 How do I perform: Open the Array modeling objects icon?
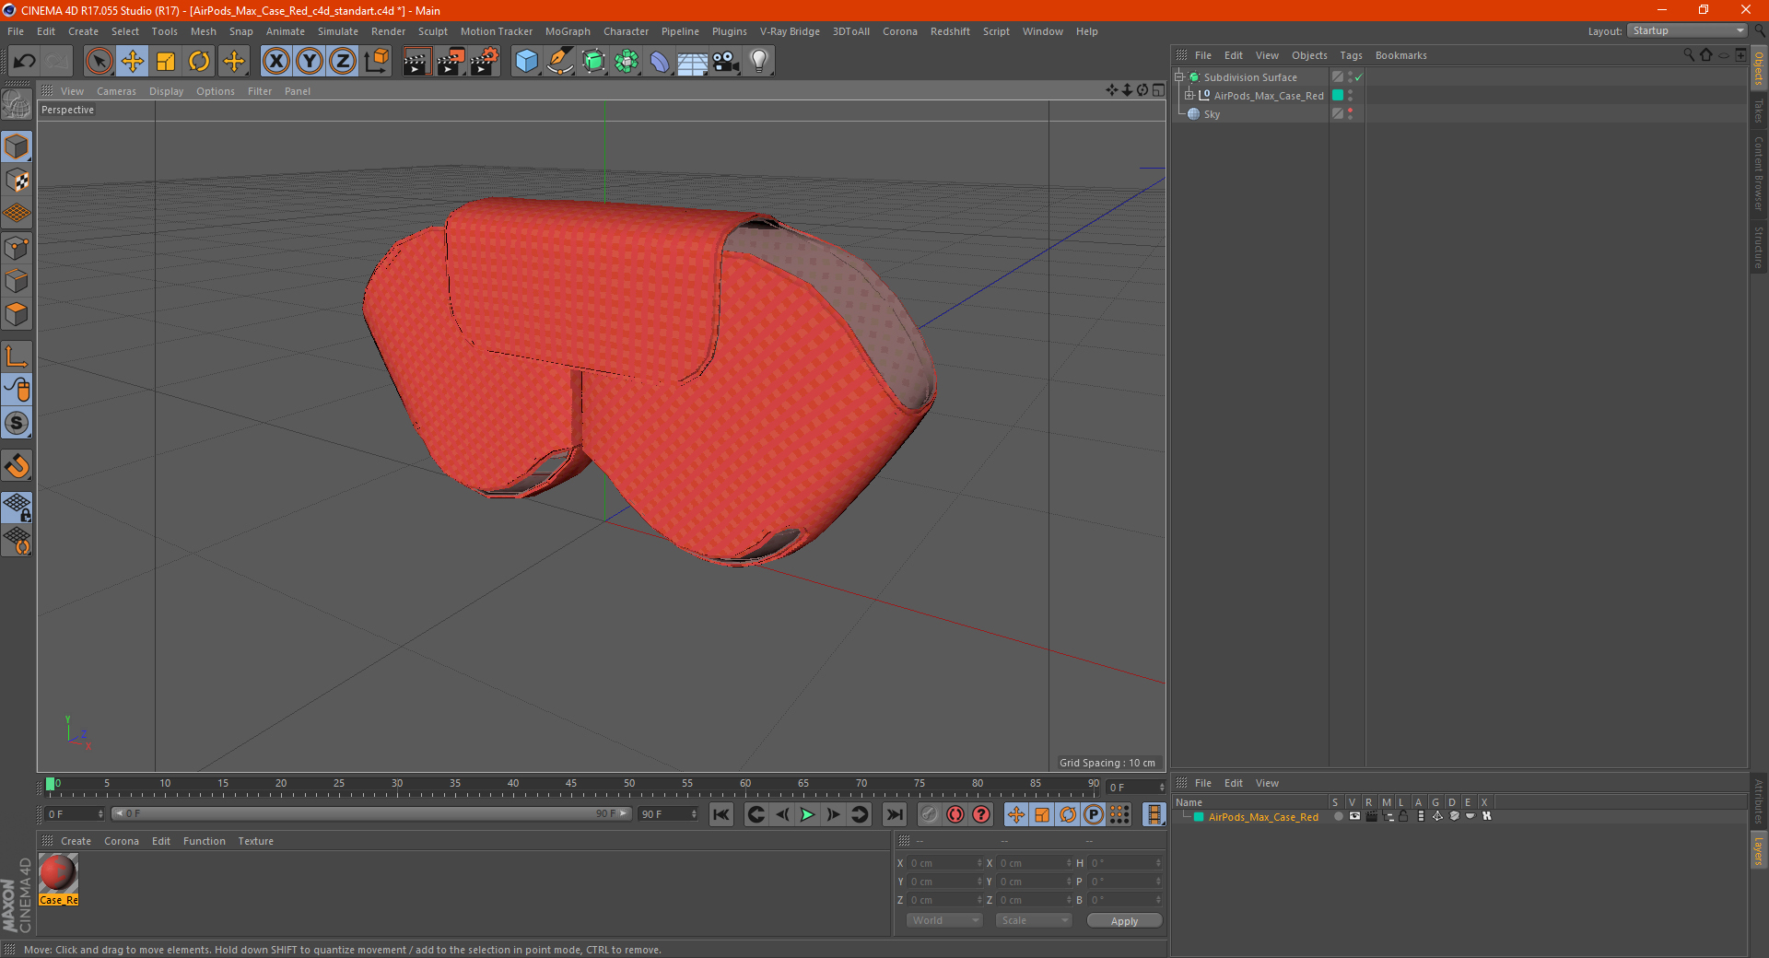point(627,62)
